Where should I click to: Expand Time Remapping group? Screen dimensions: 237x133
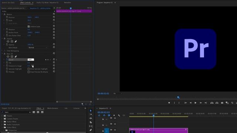pos(2,51)
